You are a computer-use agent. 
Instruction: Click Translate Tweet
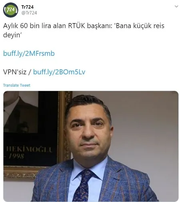[17, 85]
